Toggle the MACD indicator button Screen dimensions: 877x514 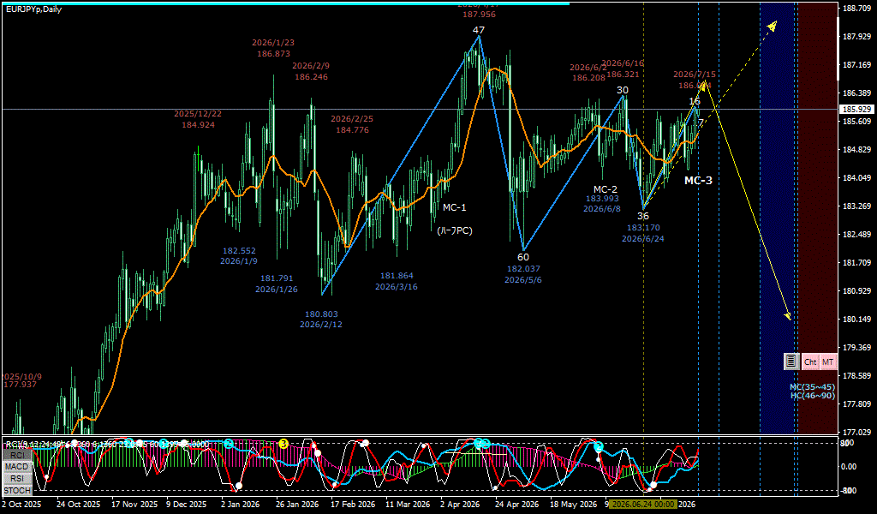click(17, 467)
